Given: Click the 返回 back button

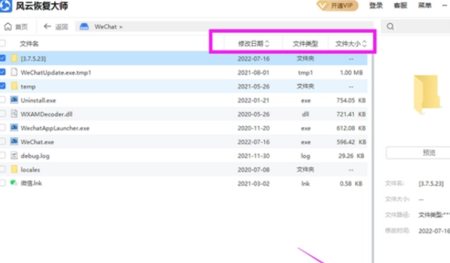Looking at the screenshot, I should [x=56, y=27].
